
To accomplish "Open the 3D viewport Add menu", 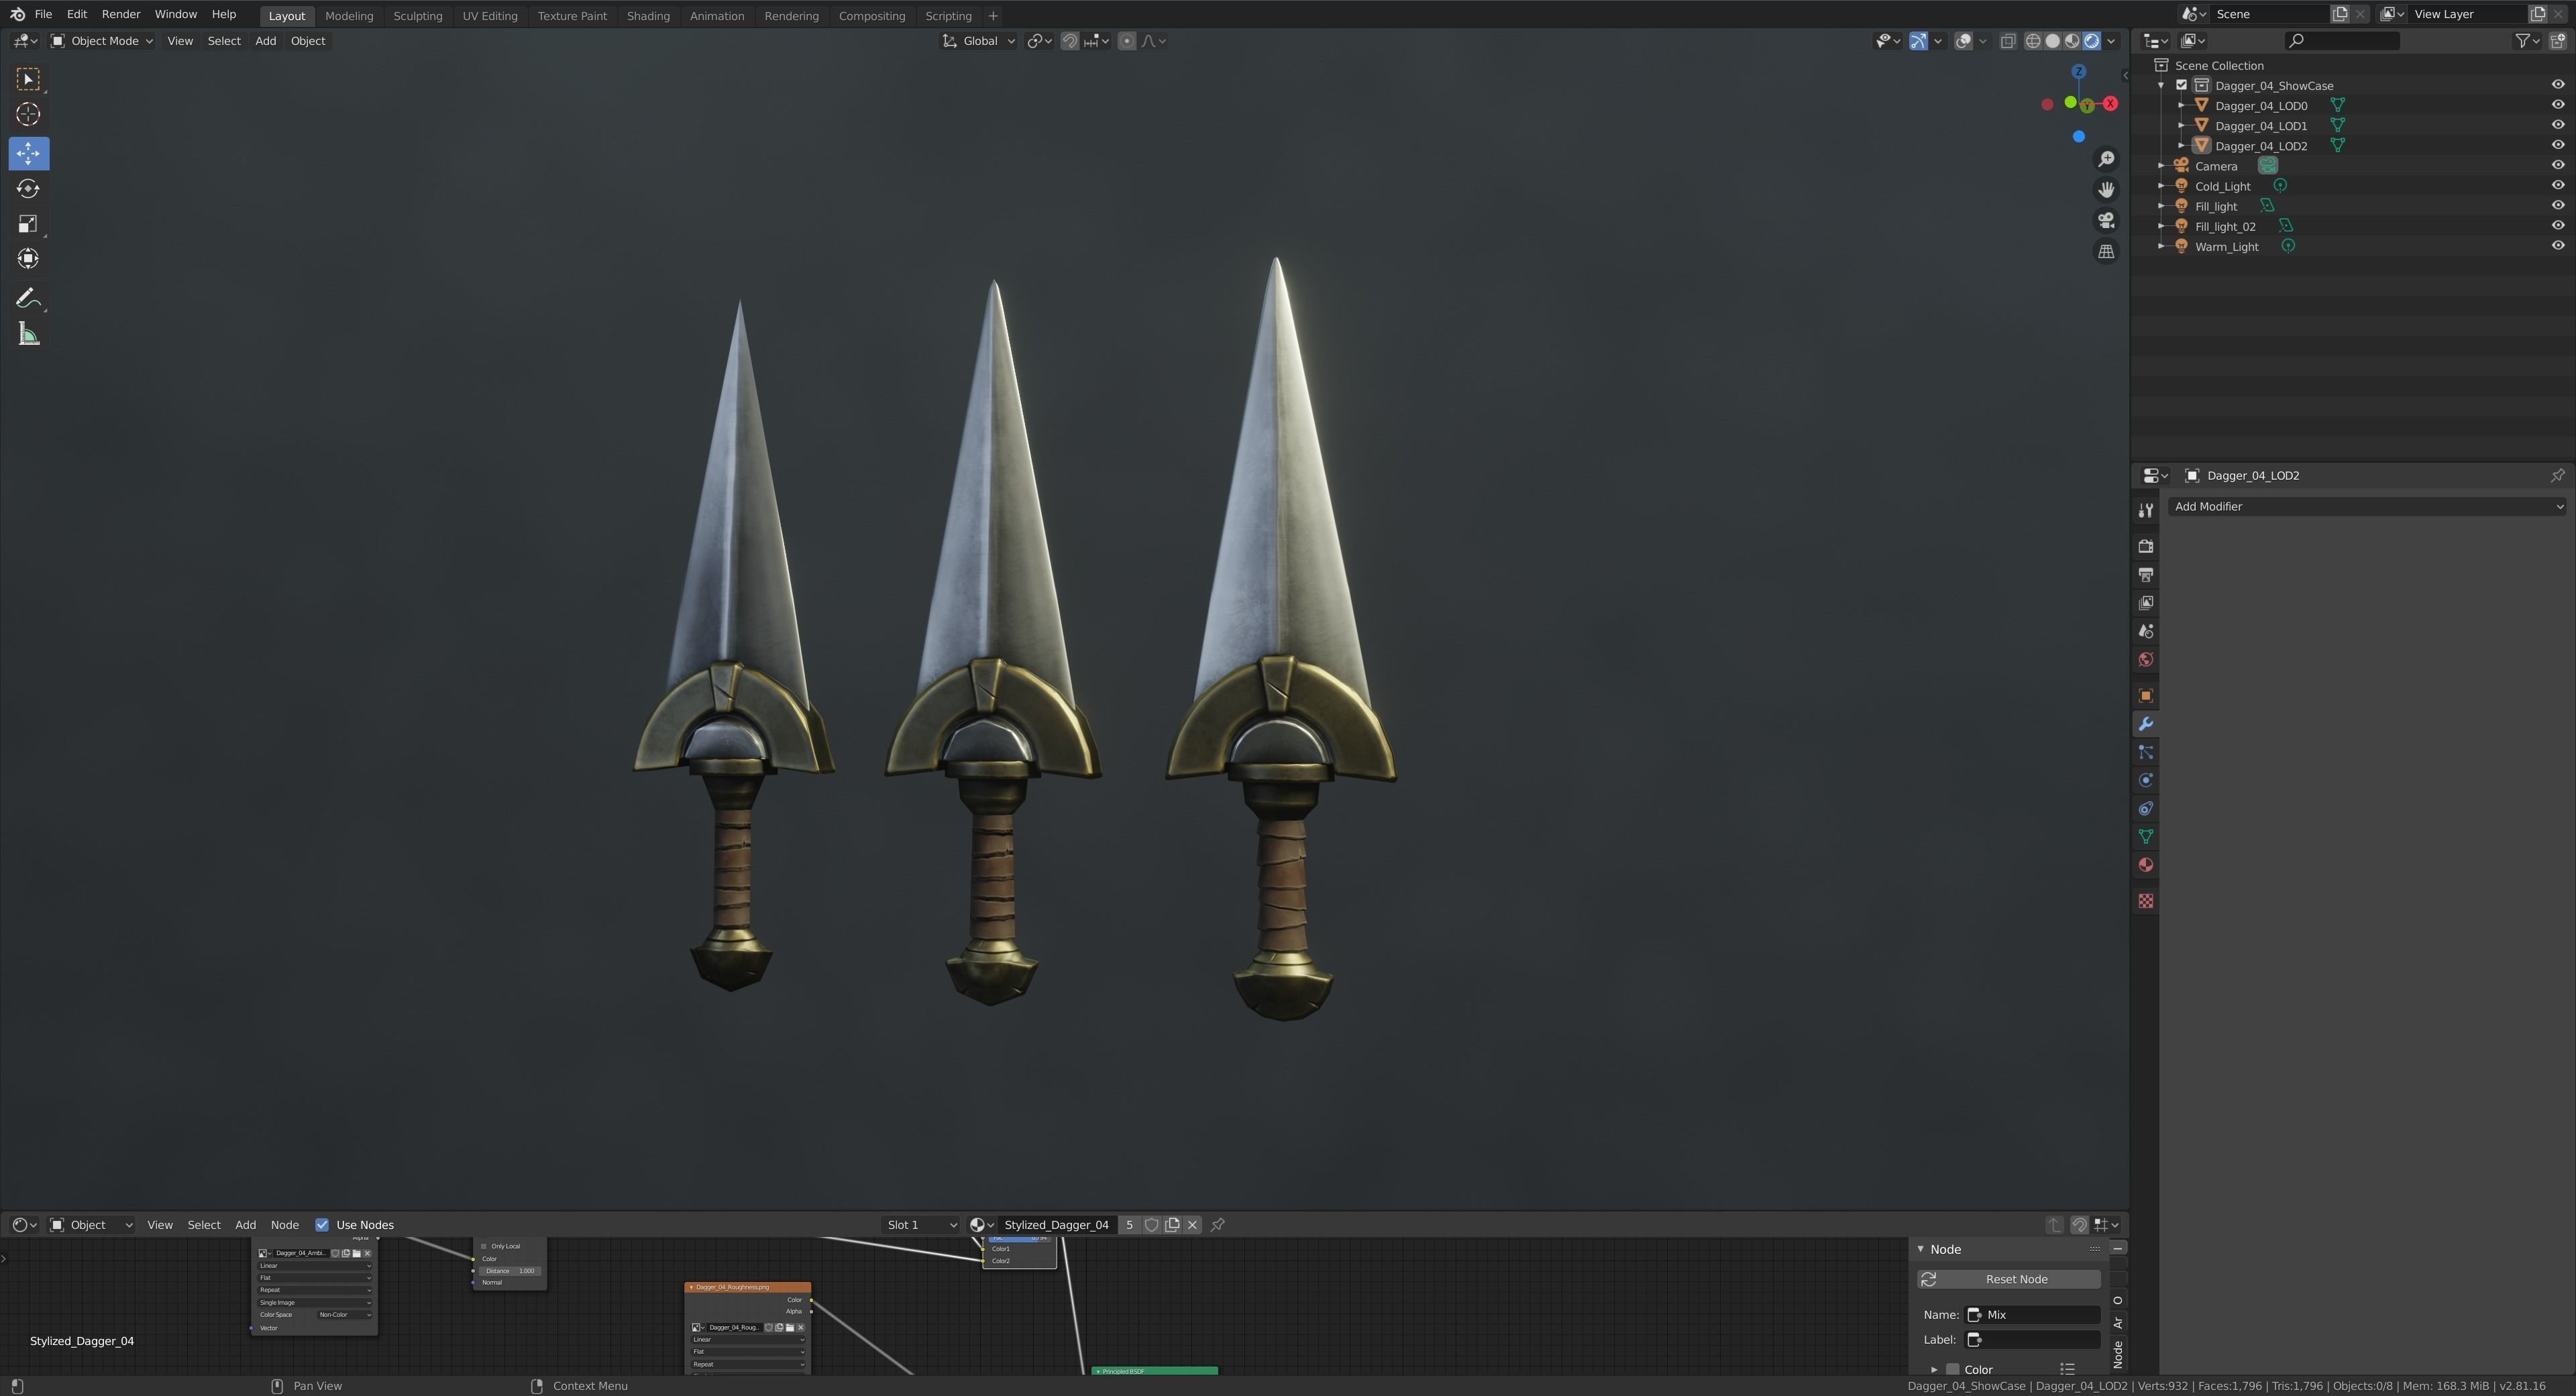I will click(265, 41).
